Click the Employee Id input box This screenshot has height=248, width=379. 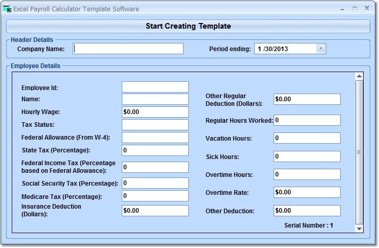155,87
